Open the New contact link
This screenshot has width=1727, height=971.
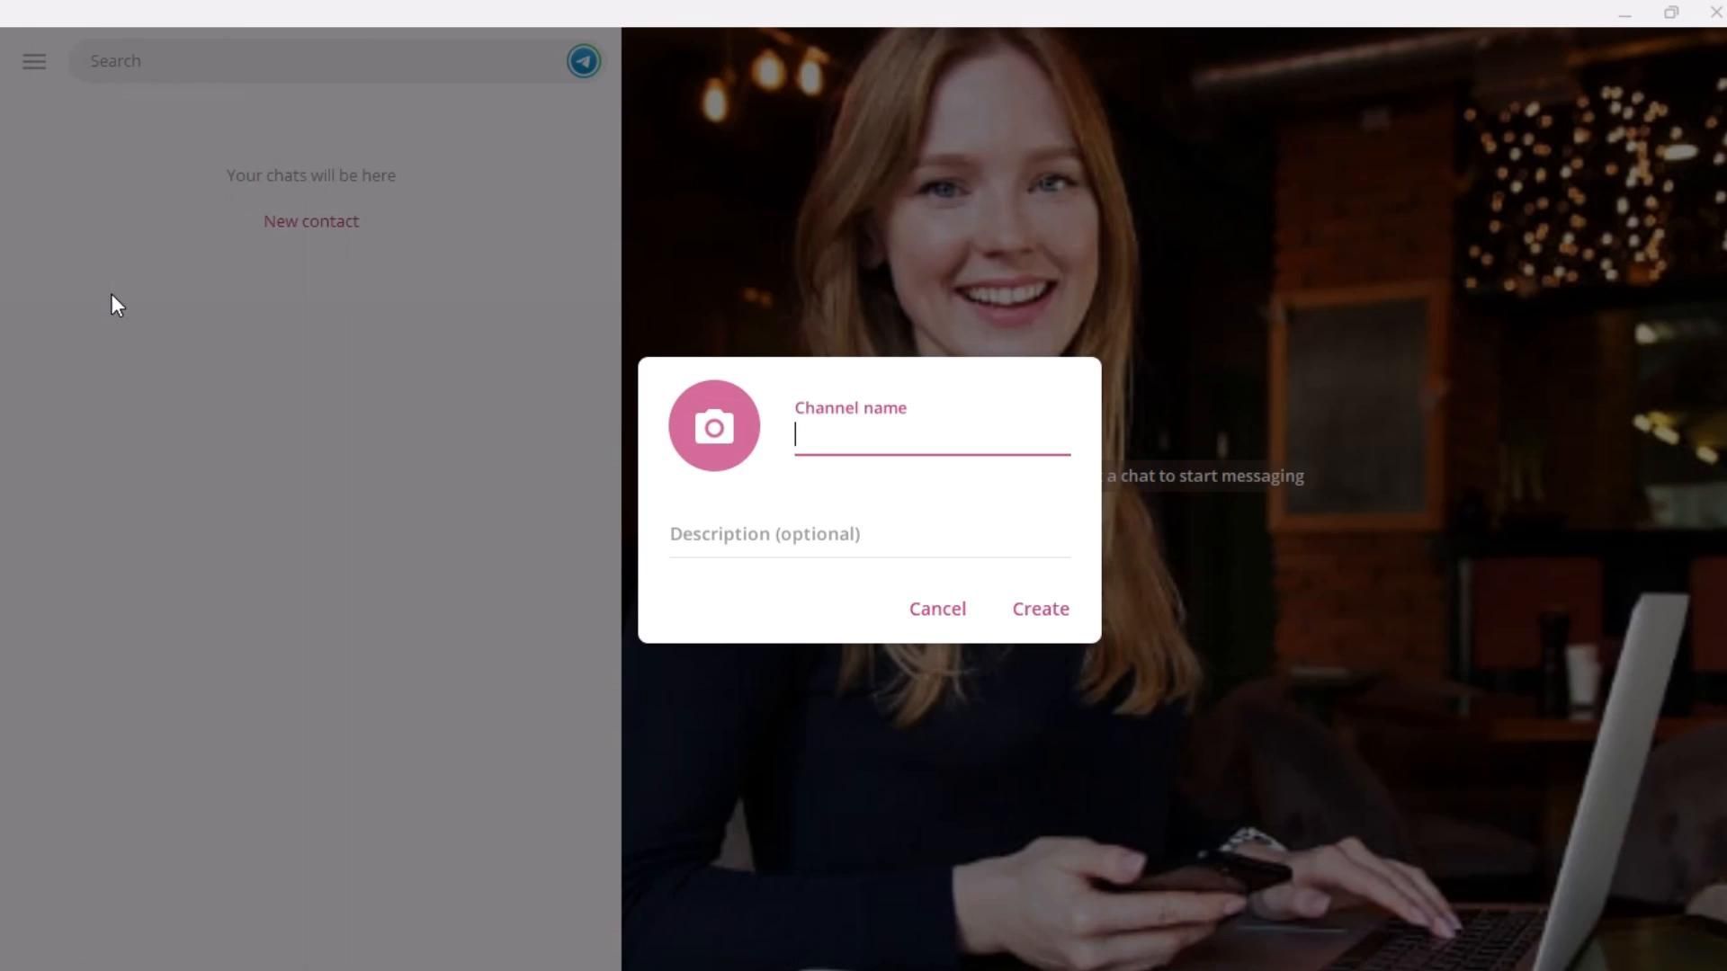pos(311,221)
